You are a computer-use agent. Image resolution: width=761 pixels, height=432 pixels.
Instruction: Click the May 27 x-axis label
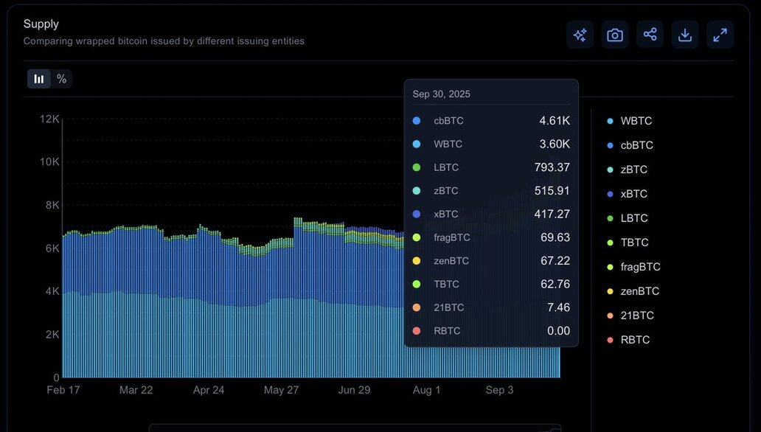coord(281,390)
